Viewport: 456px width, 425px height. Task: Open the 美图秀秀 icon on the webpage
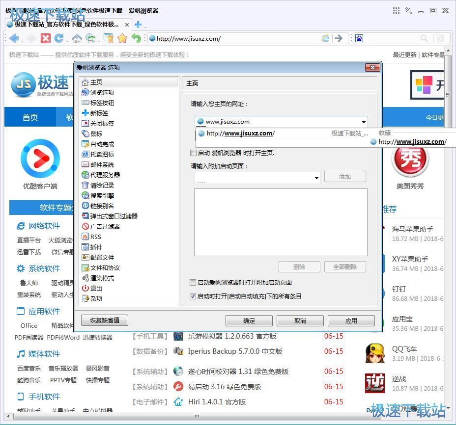tap(410, 159)
